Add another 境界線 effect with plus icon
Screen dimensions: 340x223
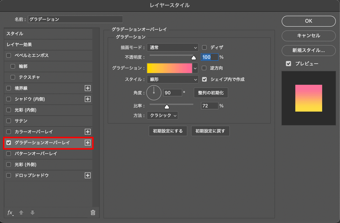click(x=88, y=88)
